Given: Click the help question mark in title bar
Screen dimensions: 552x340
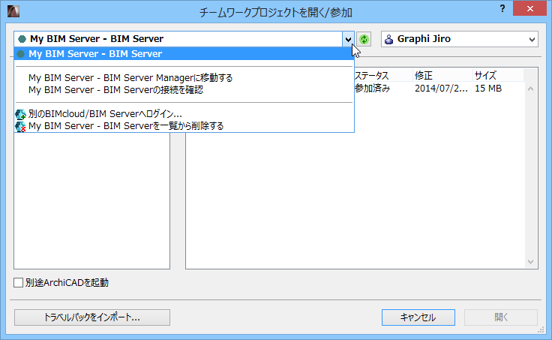Looking at the screenshot, I should [502, 8].
